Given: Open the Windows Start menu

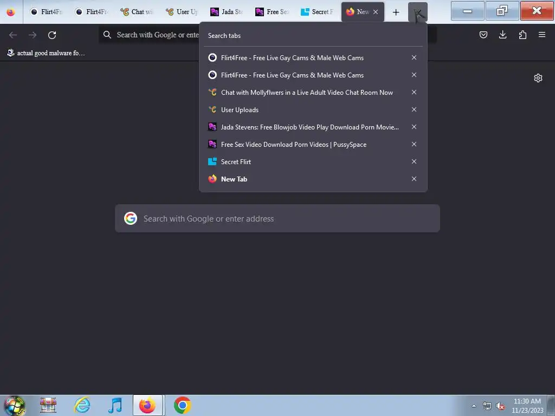Looking at the screenshot, I should (14, 405).
